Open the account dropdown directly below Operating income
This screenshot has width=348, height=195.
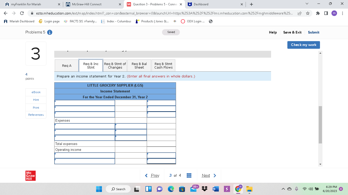tap(85, 155)
